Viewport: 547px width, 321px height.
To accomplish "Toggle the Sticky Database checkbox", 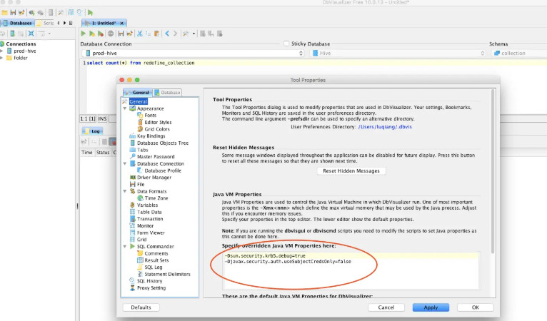I will (x=286, y=44).
